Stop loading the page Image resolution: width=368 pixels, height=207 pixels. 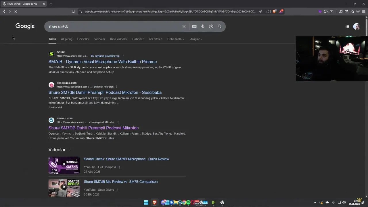(x=16, y=11)
